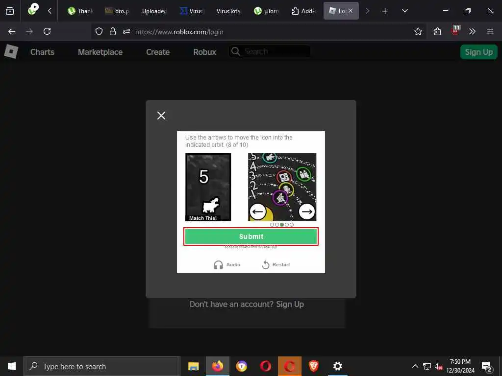The height and width of the screenshot is (376, 502).
Task: Go forward with the greyed-out arrow
Action: [29, 31]
